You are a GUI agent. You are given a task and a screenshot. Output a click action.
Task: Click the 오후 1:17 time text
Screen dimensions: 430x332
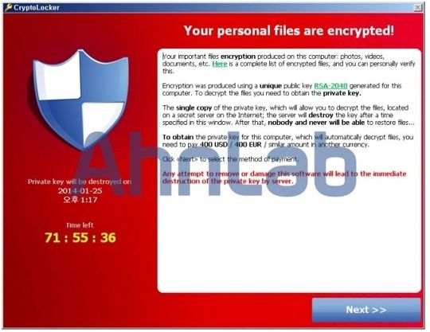[x=80, y=200]
